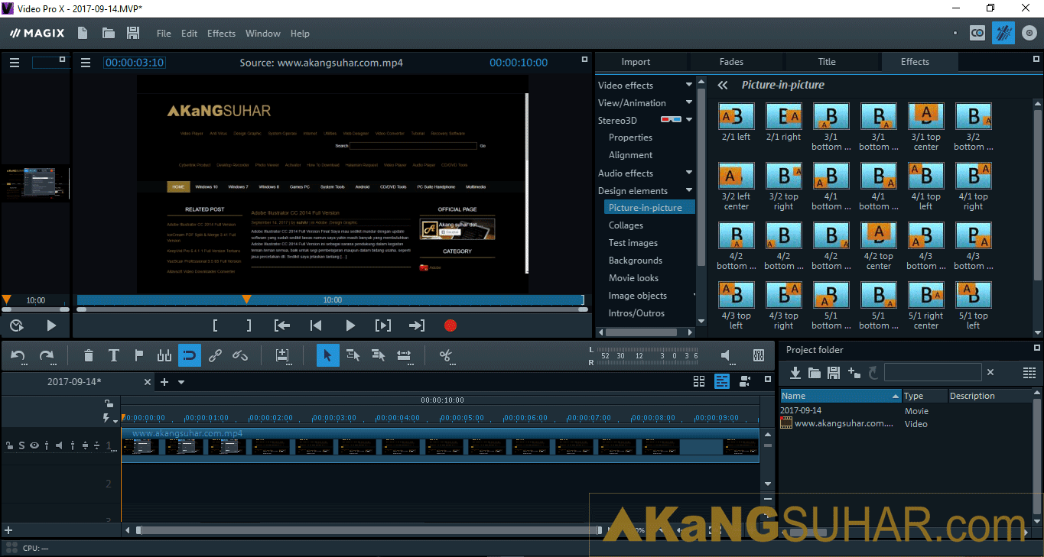Play the selected range only

coord(383,325)
